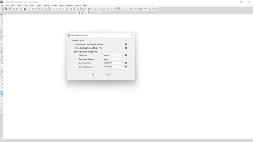
Task: Click the first magnifier zoom icon
Action: coord(33,9)
